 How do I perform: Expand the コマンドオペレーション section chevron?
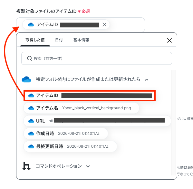click(x=88, y=166)
